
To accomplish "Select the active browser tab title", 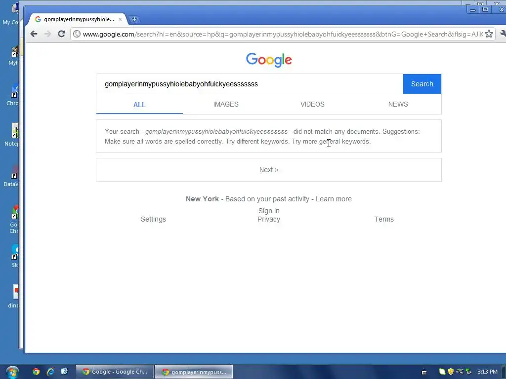I will [79, 19].
